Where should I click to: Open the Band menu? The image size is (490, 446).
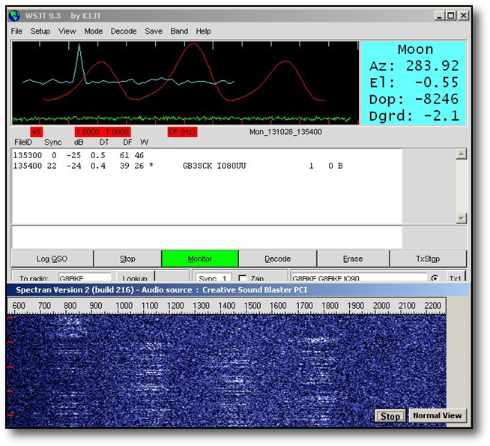point(179,31)
